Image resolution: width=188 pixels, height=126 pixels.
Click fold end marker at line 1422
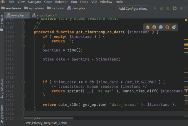click(23, 96)
